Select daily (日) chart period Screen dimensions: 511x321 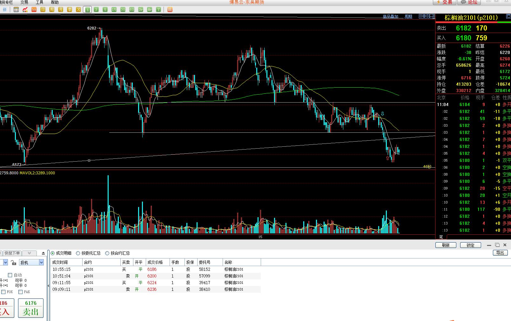[43, 10]
